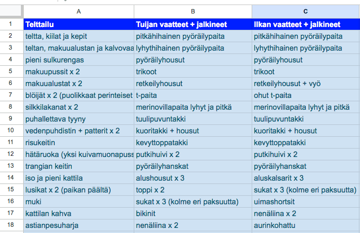This screenshot has width=360, height=233.
Task: Select row 1 header number
Action: tap(11, 24)
